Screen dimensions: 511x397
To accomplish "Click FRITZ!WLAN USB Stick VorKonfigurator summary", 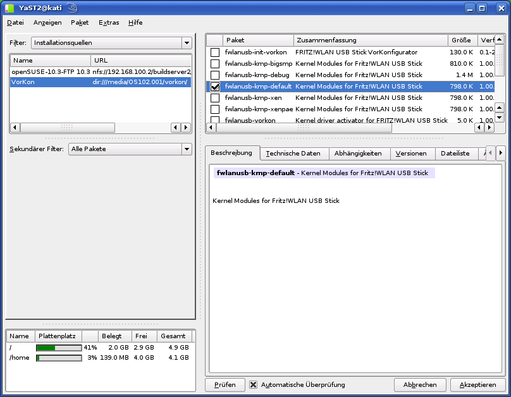I will 356,52.
